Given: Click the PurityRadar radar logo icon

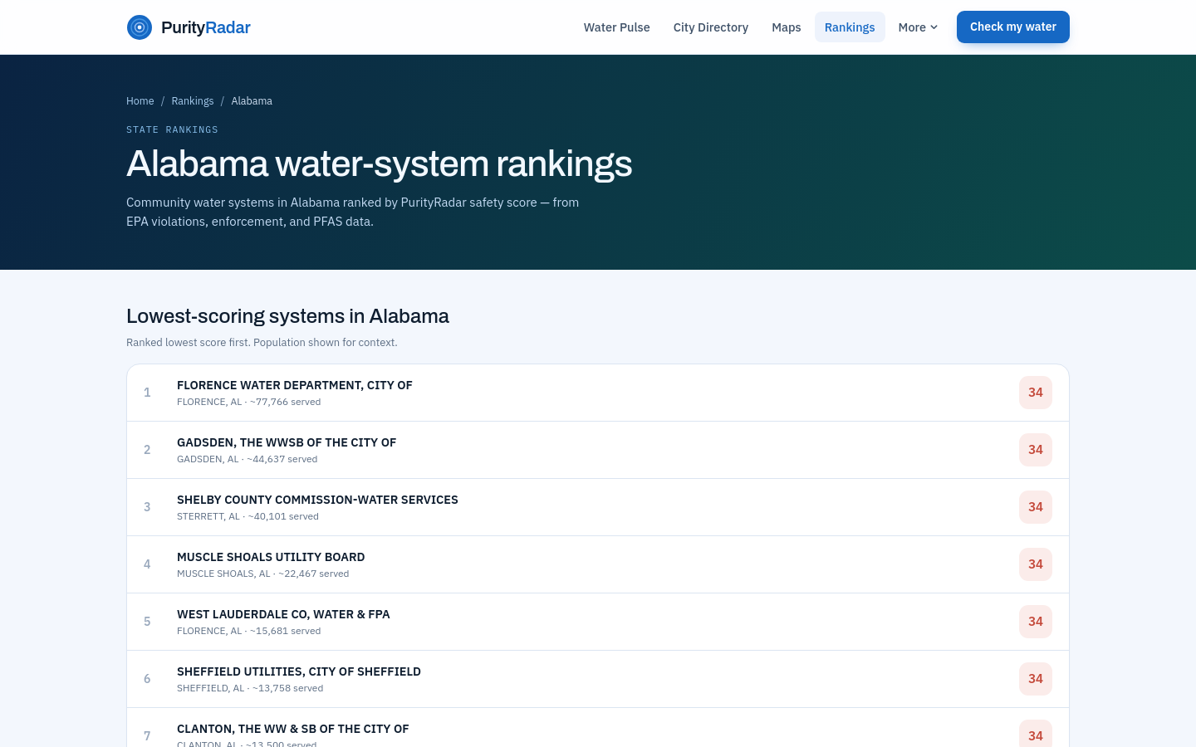Looking at the screenshot, I should (140, 27).
